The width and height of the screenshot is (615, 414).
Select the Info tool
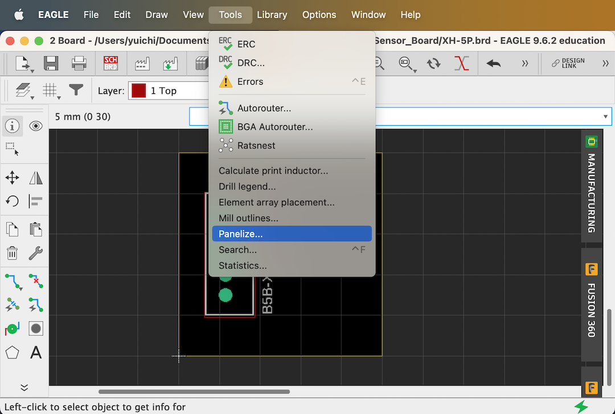coord(12,126)
